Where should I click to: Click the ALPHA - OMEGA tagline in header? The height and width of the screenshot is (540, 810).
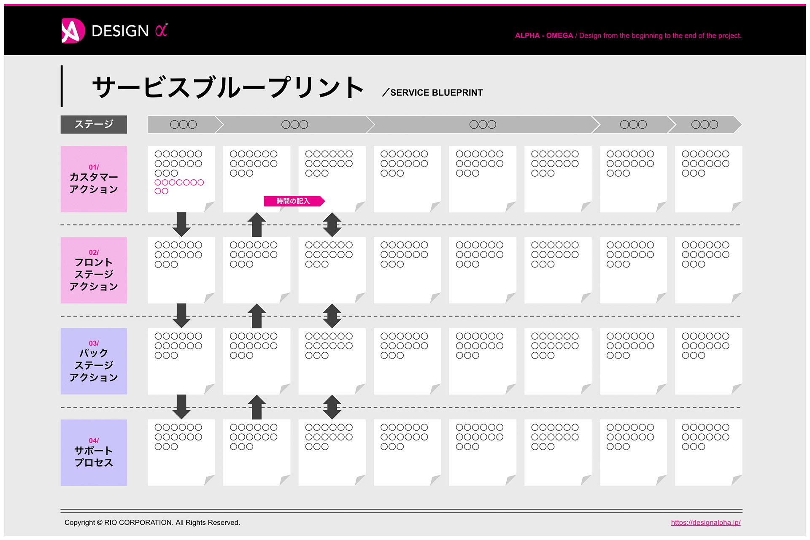[x=628, y=35]
